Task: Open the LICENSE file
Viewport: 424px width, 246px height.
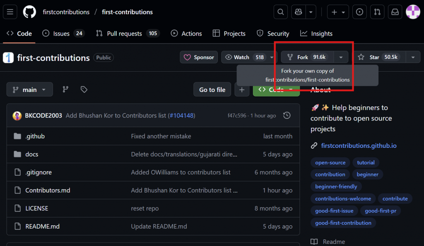Action: [x=37, y=208]
